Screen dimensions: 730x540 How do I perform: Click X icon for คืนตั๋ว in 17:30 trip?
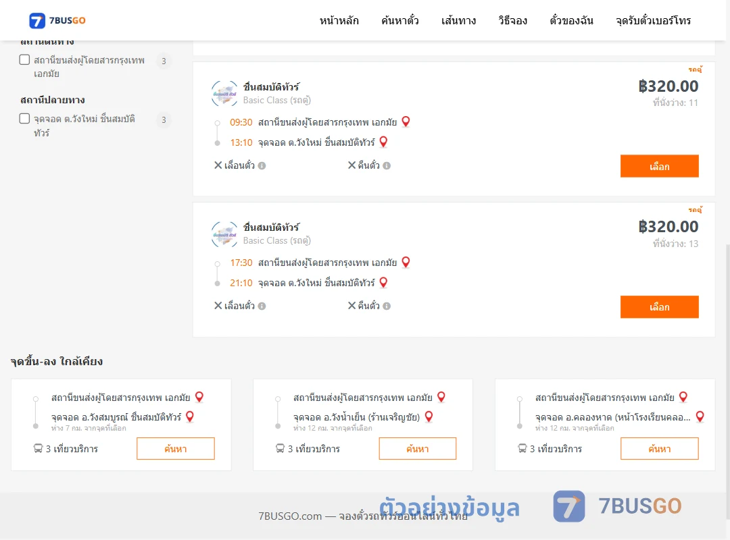click(x=352, y=306)
